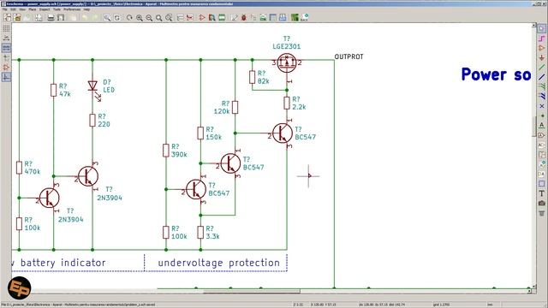Click the LED diode symbol
The image size is (548, 308).
point(92,86)
